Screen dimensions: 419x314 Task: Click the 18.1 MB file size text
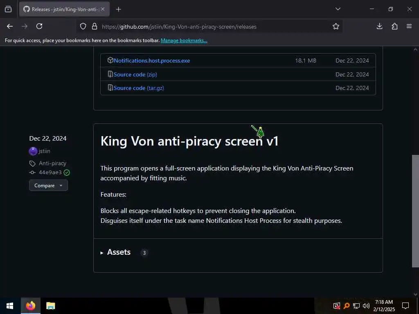[x=306, y=61]
